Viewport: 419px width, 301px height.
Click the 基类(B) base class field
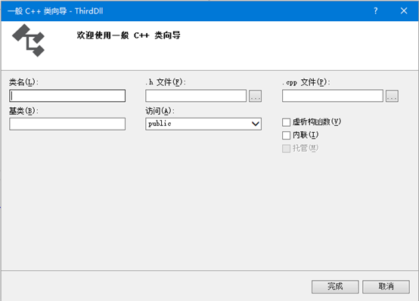point(67,124)
